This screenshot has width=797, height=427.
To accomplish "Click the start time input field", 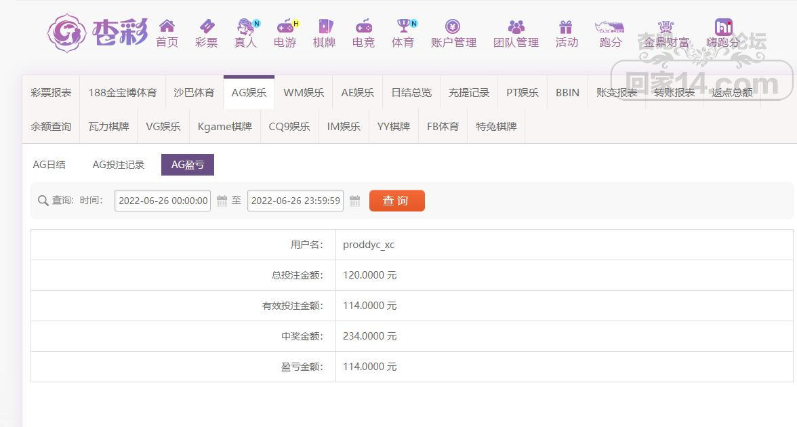I will click(163, 201).
